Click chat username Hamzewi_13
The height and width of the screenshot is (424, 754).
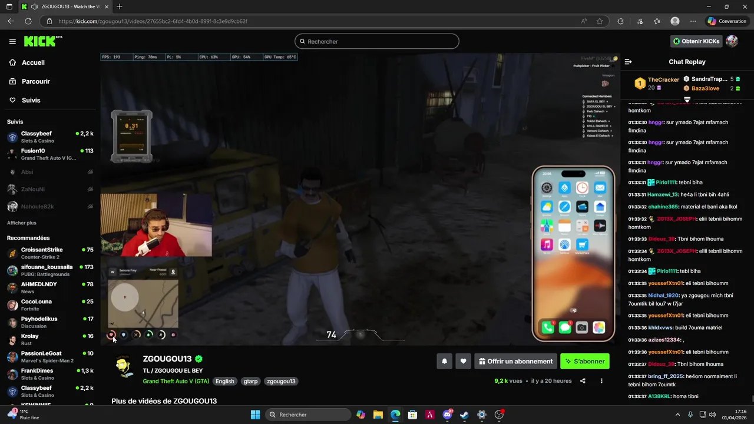[663, 194]
